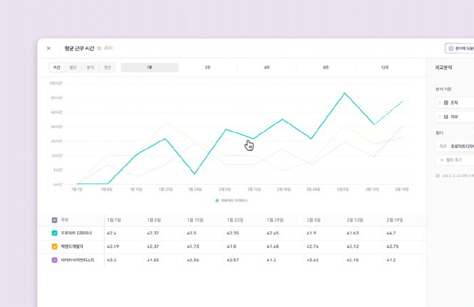
Task: Open the 분석에 도움 button
Action: click(460, 48)
